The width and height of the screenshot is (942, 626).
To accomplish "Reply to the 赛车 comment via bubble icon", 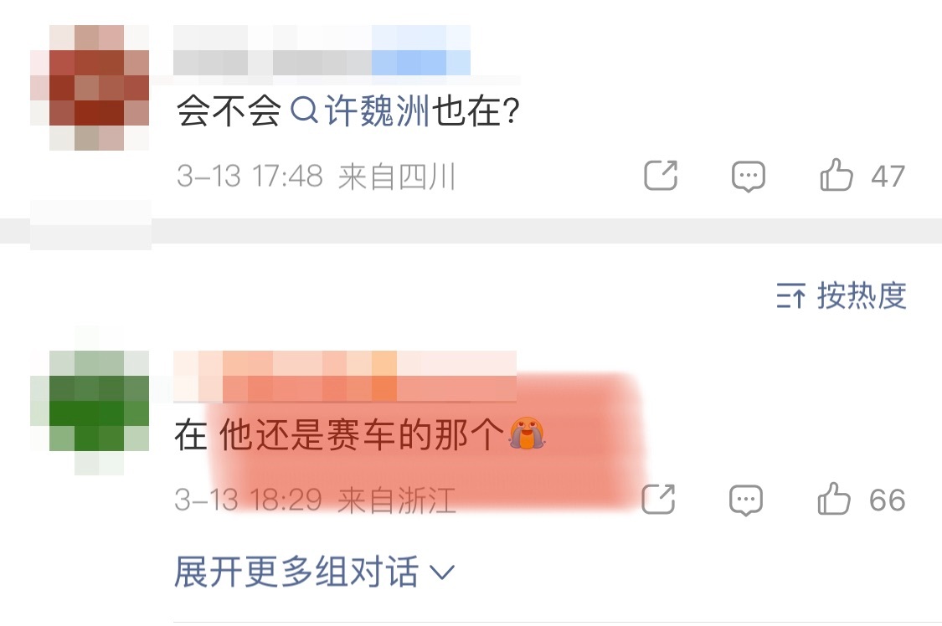I will (x=745, y=500).
